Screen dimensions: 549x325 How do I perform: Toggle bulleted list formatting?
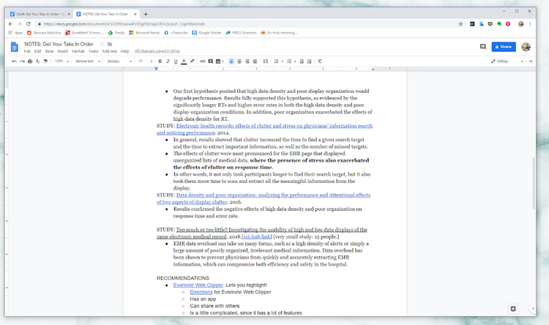[x=289, y=61]
